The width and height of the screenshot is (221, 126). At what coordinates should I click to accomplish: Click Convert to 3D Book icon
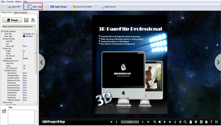(x=74, y=7)
